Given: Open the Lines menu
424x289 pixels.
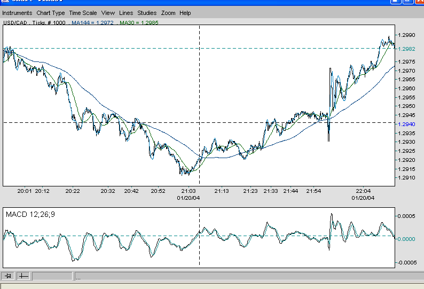Looking at the screenshot, I should click(126, 13).
